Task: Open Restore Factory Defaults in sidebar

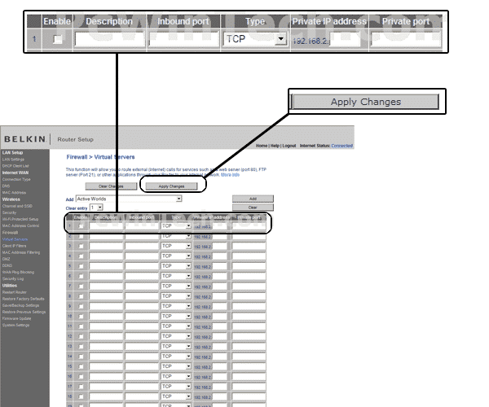Action: click(x=24, y=299)
